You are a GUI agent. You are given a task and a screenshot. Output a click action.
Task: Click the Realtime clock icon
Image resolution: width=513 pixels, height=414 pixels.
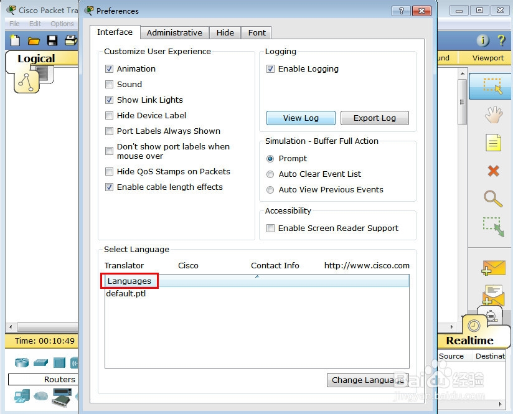474,326
